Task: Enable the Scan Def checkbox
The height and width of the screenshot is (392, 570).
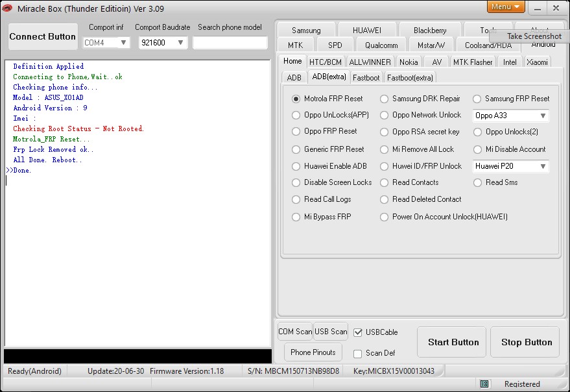Action: [358, 354]
